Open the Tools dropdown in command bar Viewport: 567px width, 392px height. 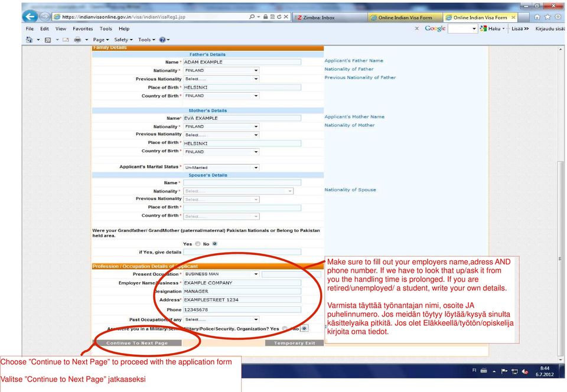point(146,40)
